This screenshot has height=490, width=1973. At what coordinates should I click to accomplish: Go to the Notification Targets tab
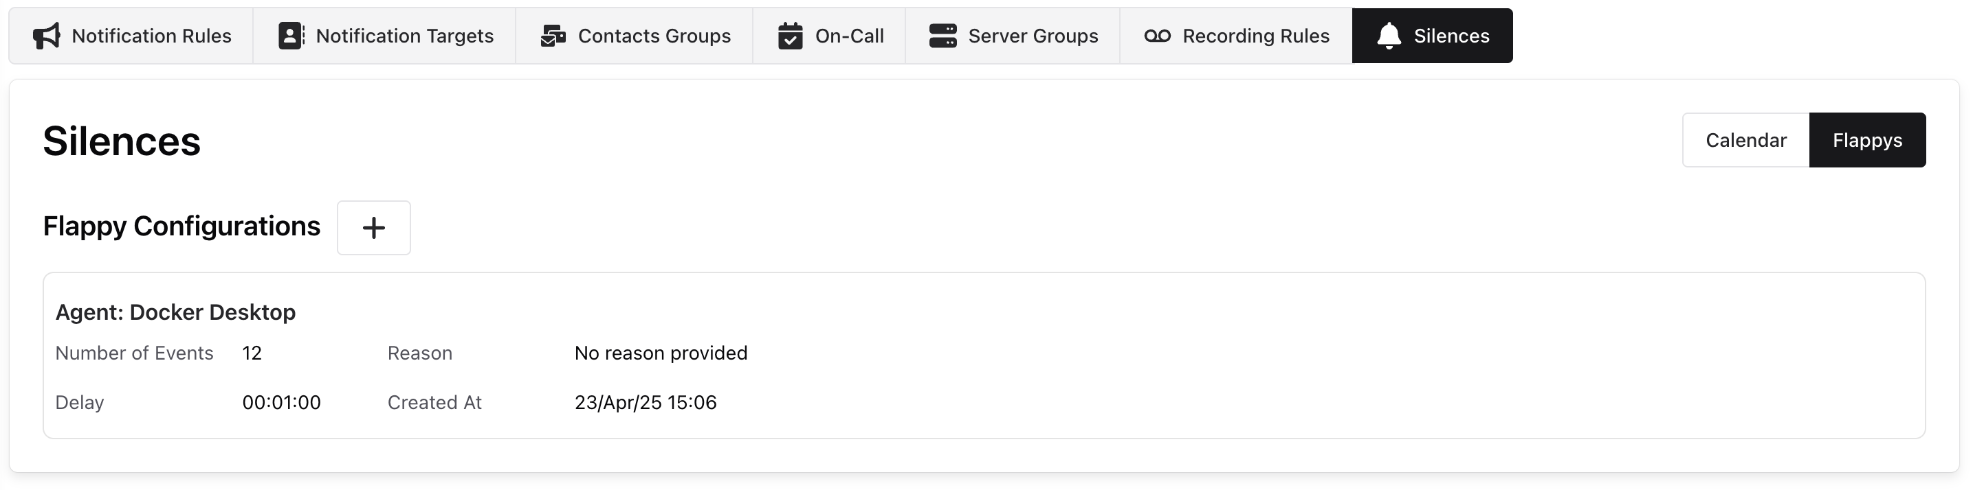404,36
